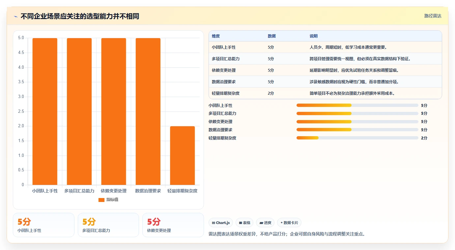This screenshot has width=455, height=250.
Task: Click the 依赖变更处理 bar in chart
Action: 114,112
